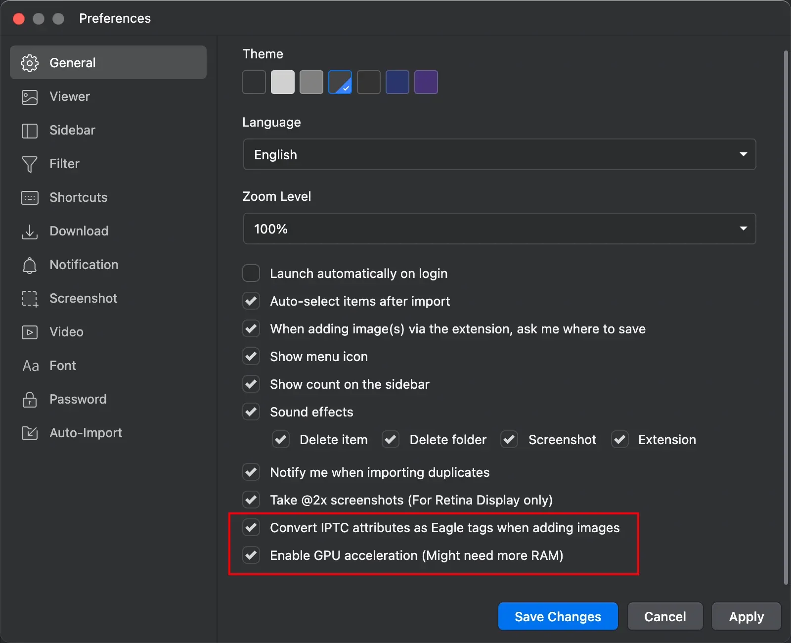Image resolution: width=791 pixels, height=643 pixels.
Task: Toggle Extension sound effect checkbox
Action: (620, 439)
